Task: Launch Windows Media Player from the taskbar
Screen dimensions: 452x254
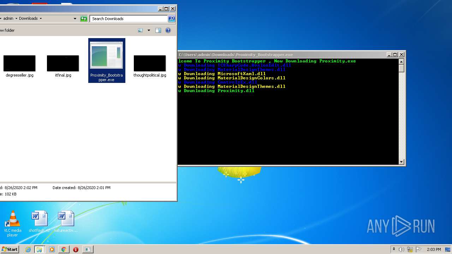Action: 52,249
